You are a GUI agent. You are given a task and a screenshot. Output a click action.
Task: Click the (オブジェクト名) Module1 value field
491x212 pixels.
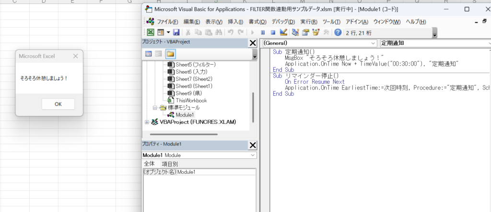click(x=216, y=172)
